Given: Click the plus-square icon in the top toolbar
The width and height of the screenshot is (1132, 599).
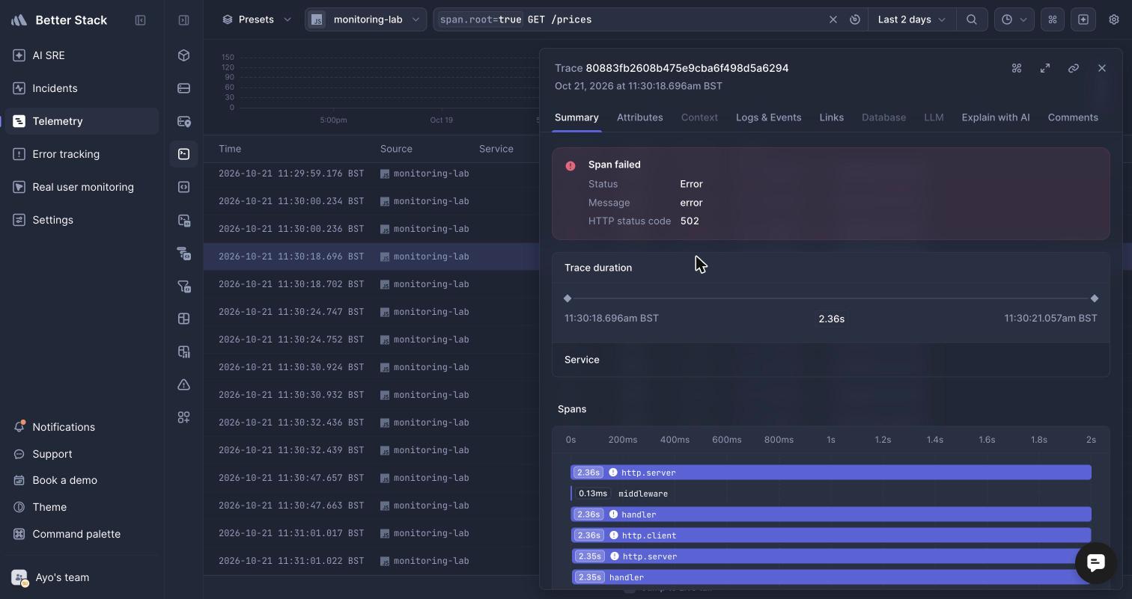Looking at the screenshot, I should point(1083,19).
